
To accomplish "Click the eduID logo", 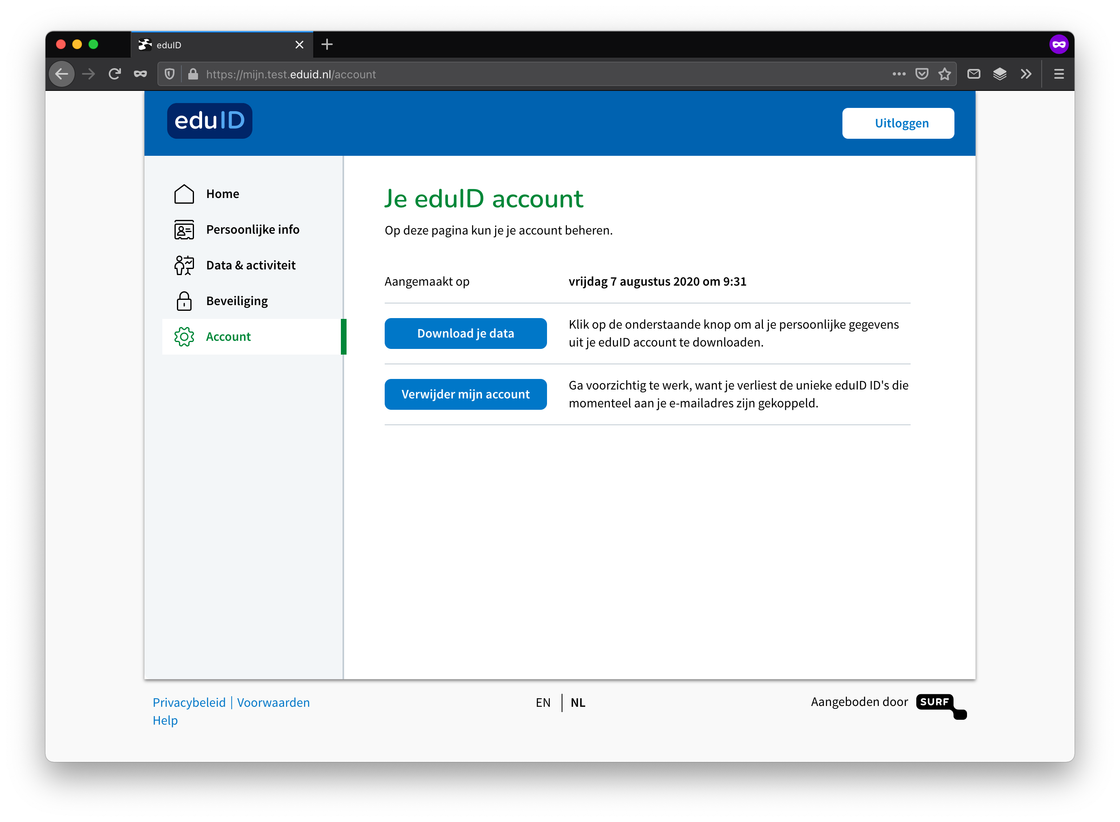I will click(x=209, y=121).
